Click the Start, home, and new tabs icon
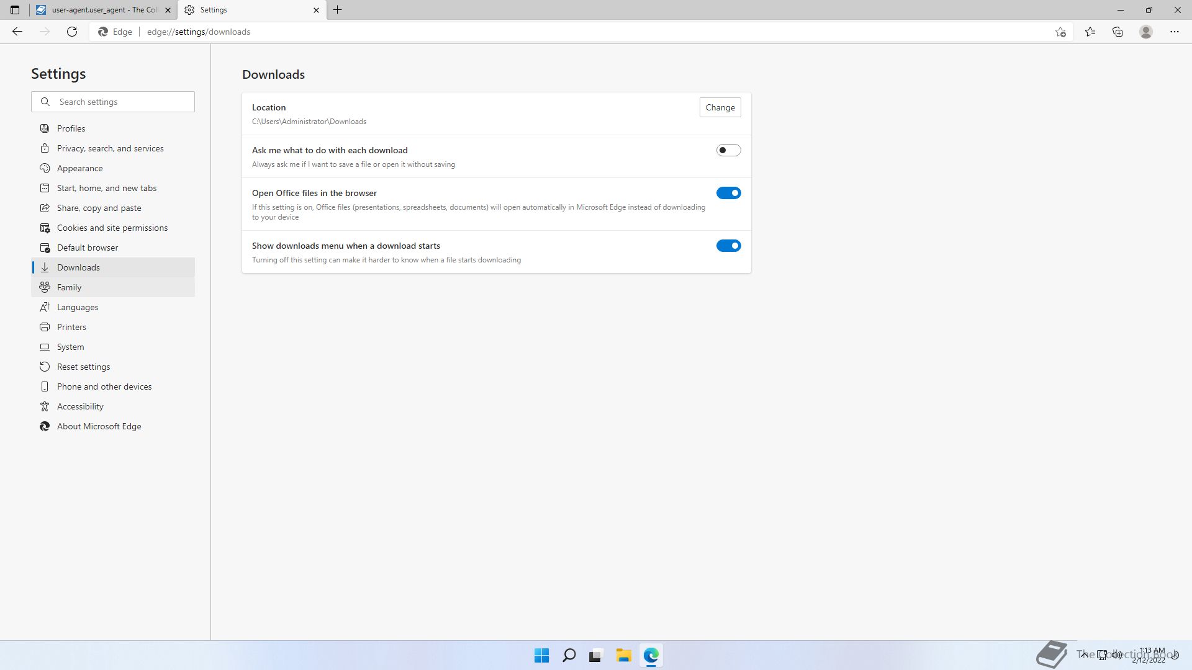This screenshot has height=670, width=1192. 45,188
